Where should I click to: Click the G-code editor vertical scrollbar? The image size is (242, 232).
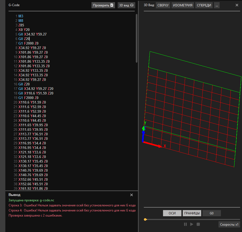pos(137,38)
